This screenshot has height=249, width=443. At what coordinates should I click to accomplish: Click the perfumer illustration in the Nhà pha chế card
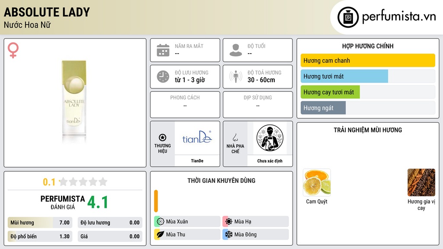coord(270,138)
